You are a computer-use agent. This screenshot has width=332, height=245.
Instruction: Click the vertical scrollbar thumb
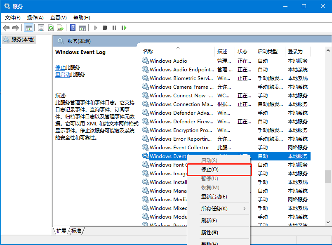coord(328,177)
